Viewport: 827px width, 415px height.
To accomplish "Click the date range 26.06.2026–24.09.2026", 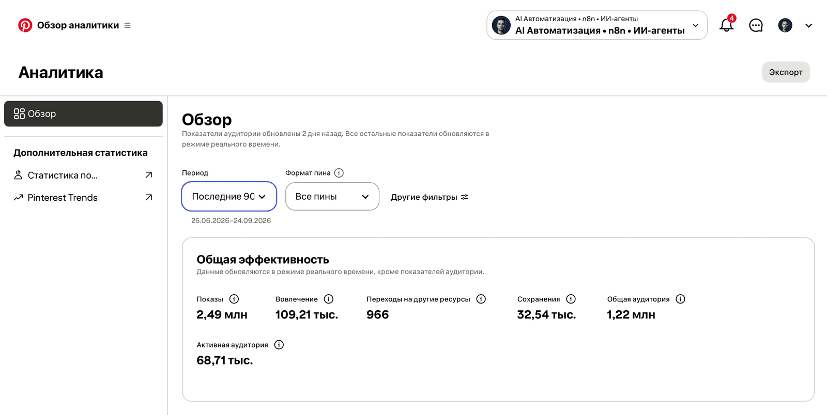I will coord(231,220).
